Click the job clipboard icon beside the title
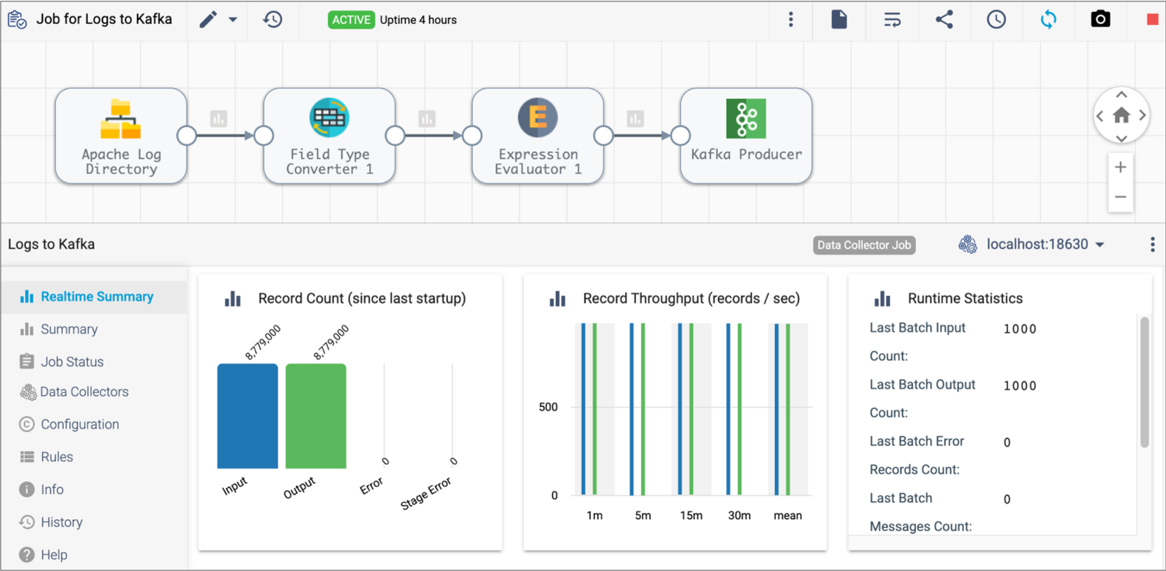The width and height of the screenshot is (1166, 571). 17,20
